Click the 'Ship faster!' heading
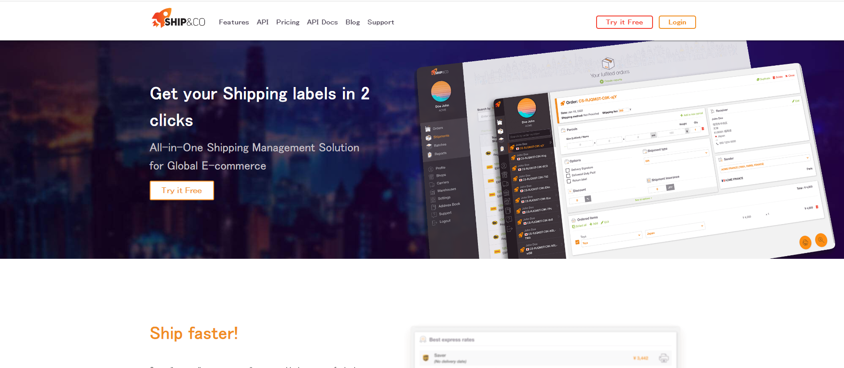Image resolution: width=844 pixels, height=368 pixels. pyautogui.click(x=194, y=333)
